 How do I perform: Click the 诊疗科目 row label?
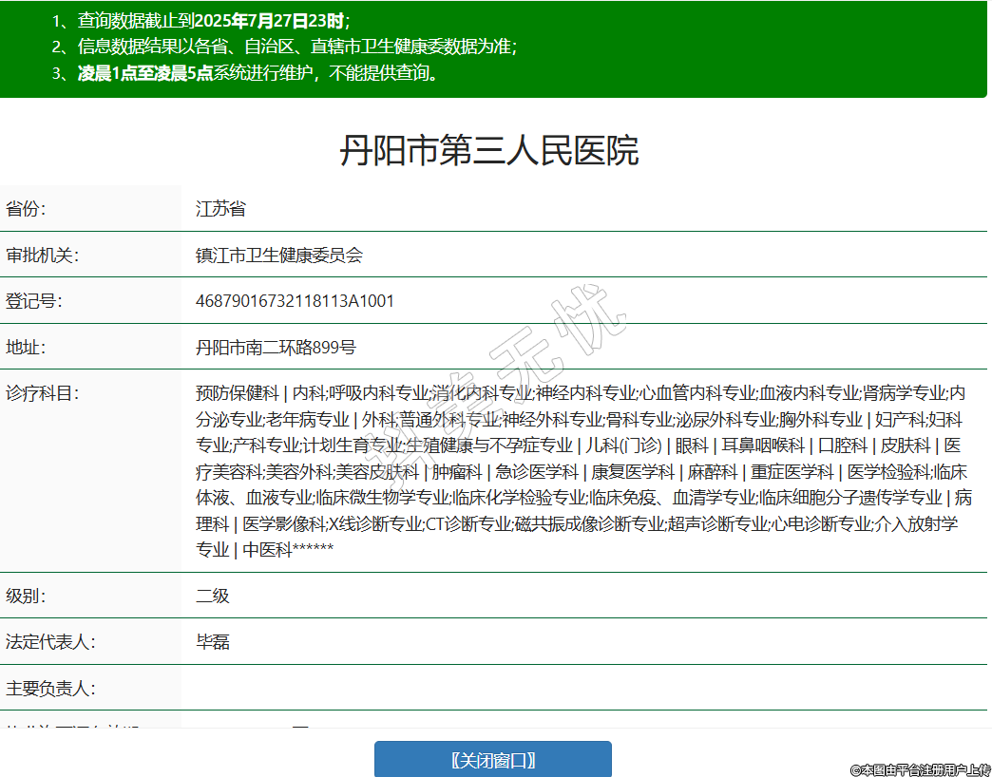(42, 393)
